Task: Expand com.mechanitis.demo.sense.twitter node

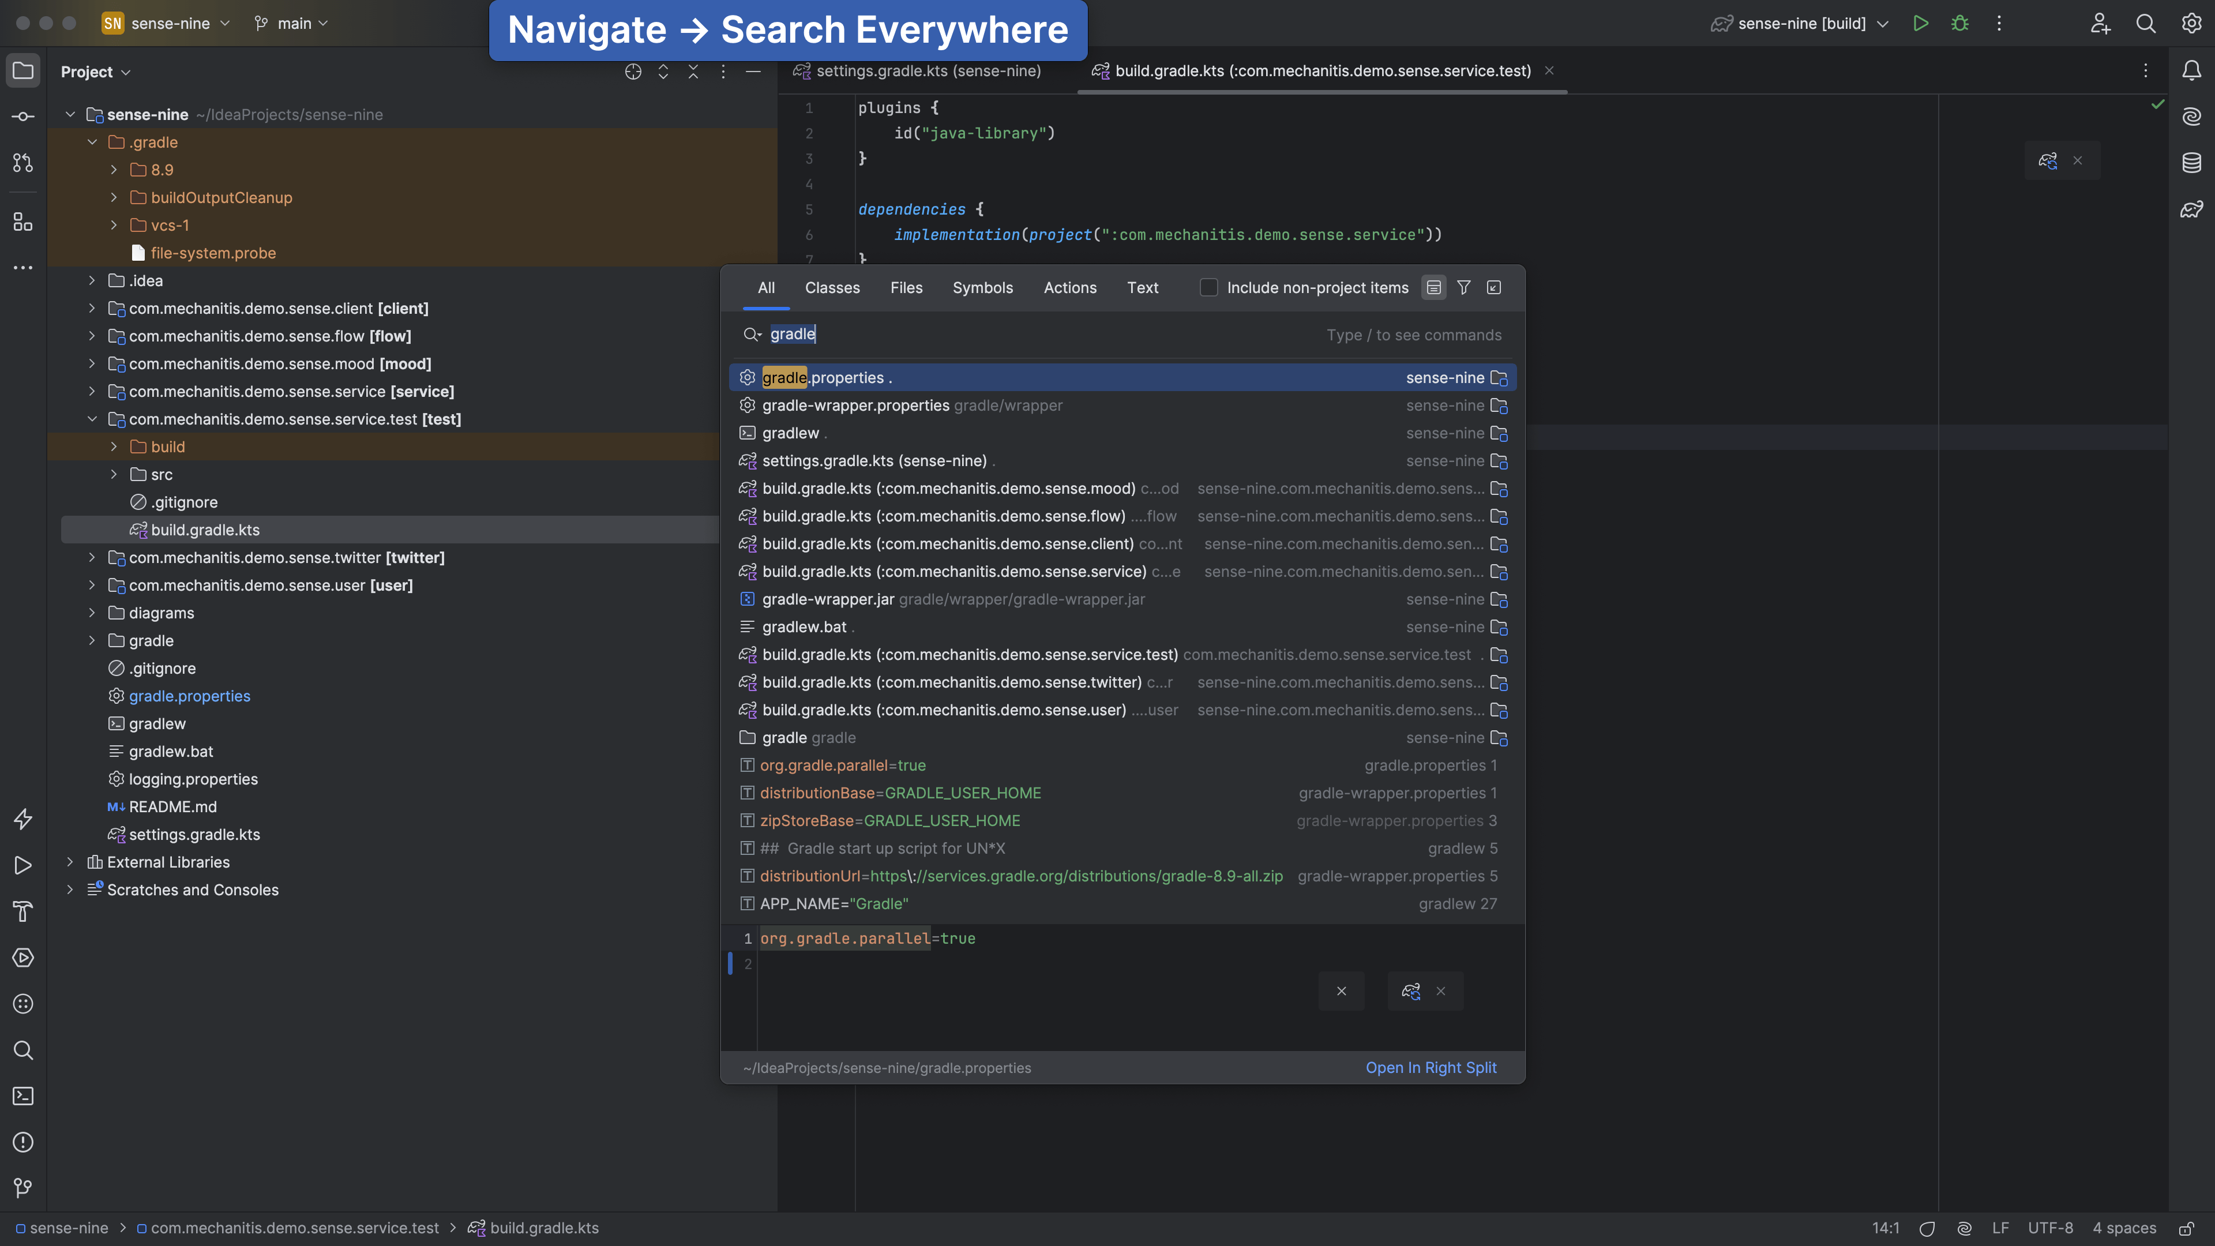Action: coord(92,557)
